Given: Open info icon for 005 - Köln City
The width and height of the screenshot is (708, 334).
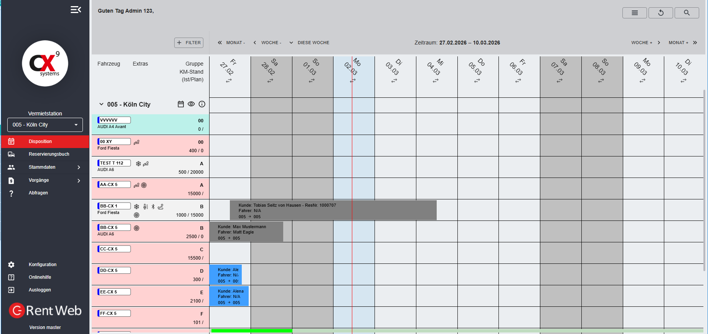Looking at the screenshot, I should (x=202, y=104).
